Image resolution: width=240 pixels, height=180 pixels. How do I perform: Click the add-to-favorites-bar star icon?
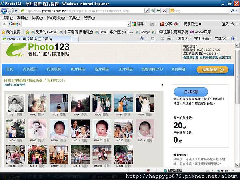click(x=27, y=32)
